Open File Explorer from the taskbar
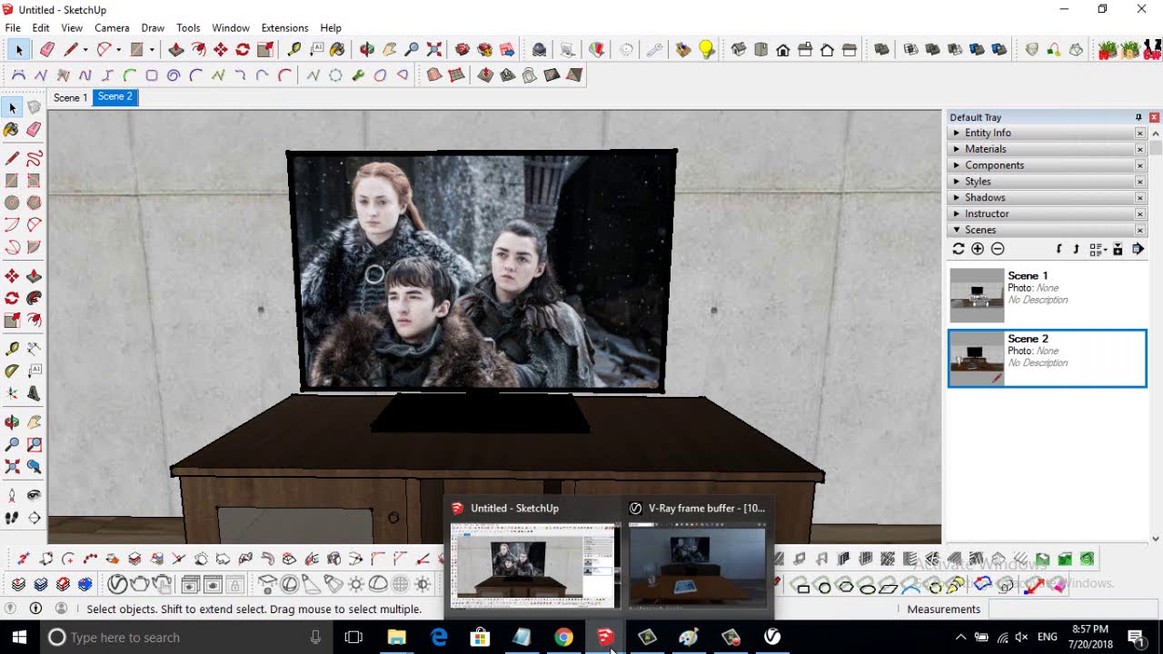Image resolution: width=1163 pixels, height=654 pixels. pos(396,638)
